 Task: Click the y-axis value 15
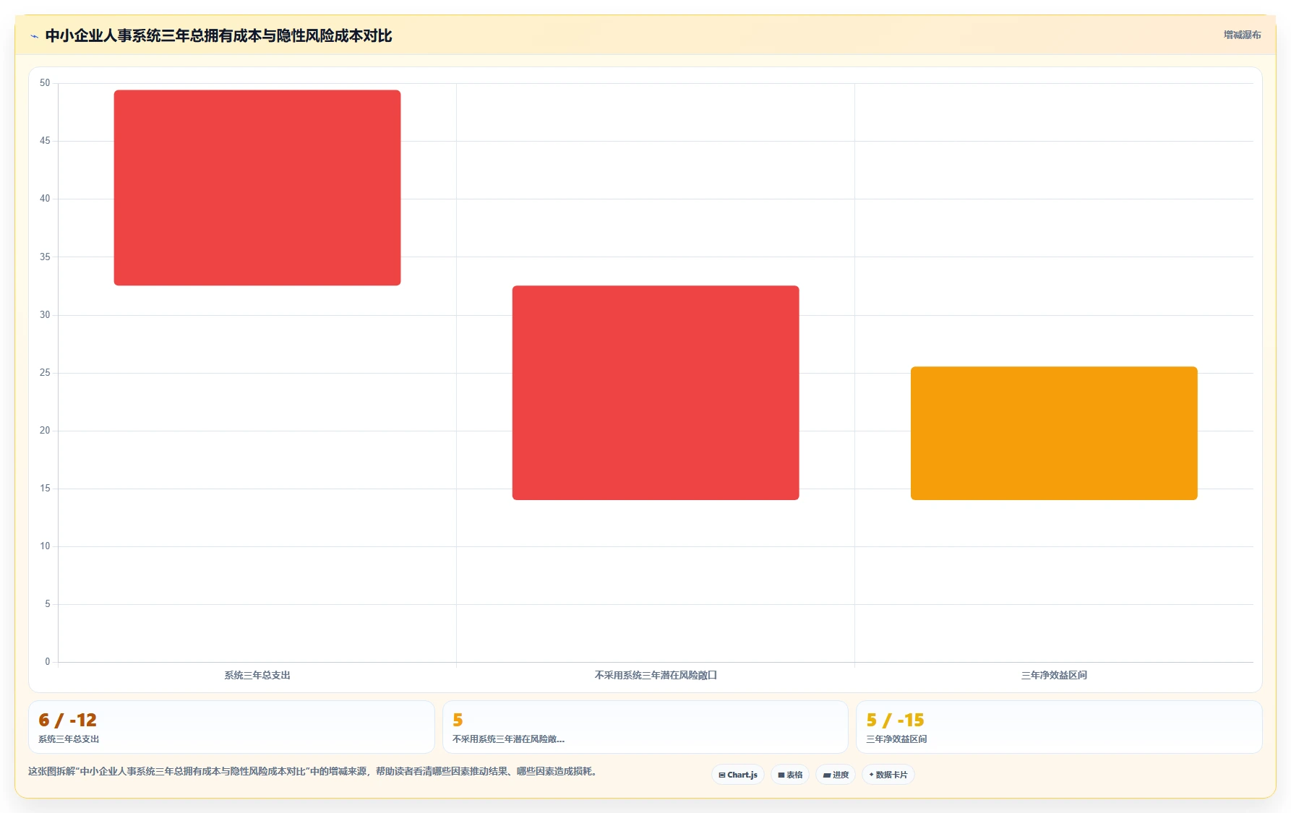[x=45, y=489]
